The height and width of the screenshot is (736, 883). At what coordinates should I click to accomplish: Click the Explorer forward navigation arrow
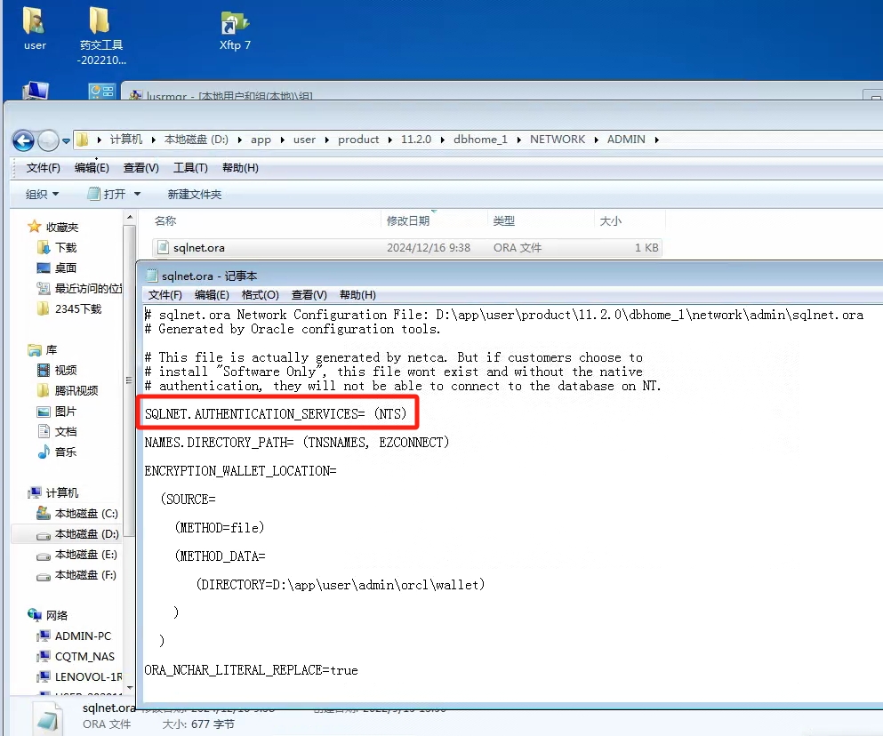(x=48, y=140)
